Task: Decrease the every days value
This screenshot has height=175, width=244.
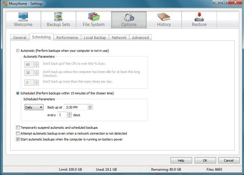Action: [x=70, y=116]
